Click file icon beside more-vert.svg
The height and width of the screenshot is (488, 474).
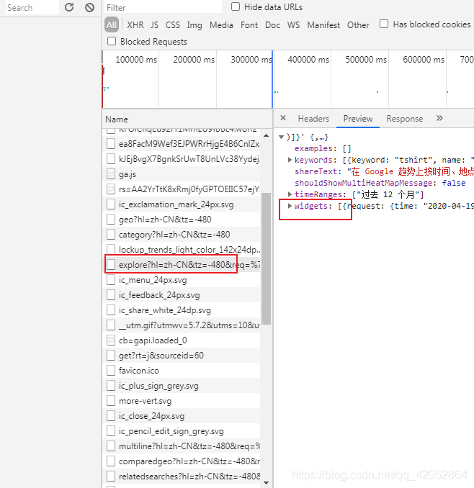tap(111, 401)
